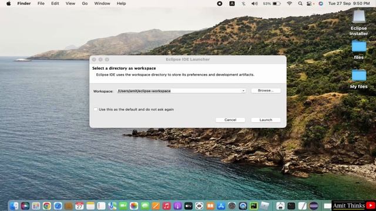
Task: Activate Siri from the menu bar
Action: point(321,4)
